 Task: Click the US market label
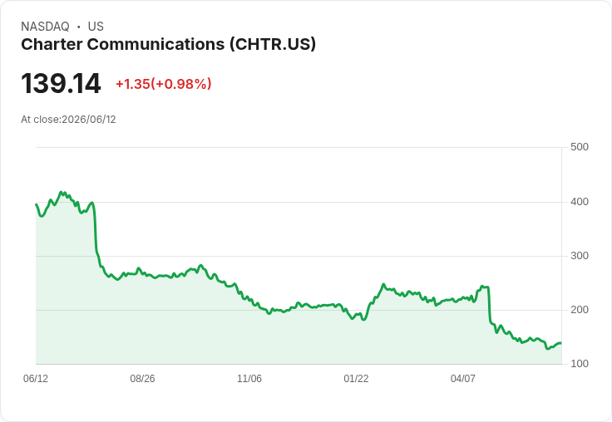96,27
